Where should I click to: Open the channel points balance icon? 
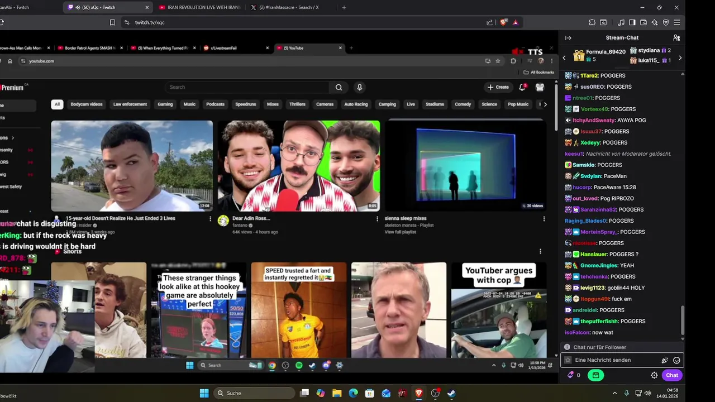[570, 375]
